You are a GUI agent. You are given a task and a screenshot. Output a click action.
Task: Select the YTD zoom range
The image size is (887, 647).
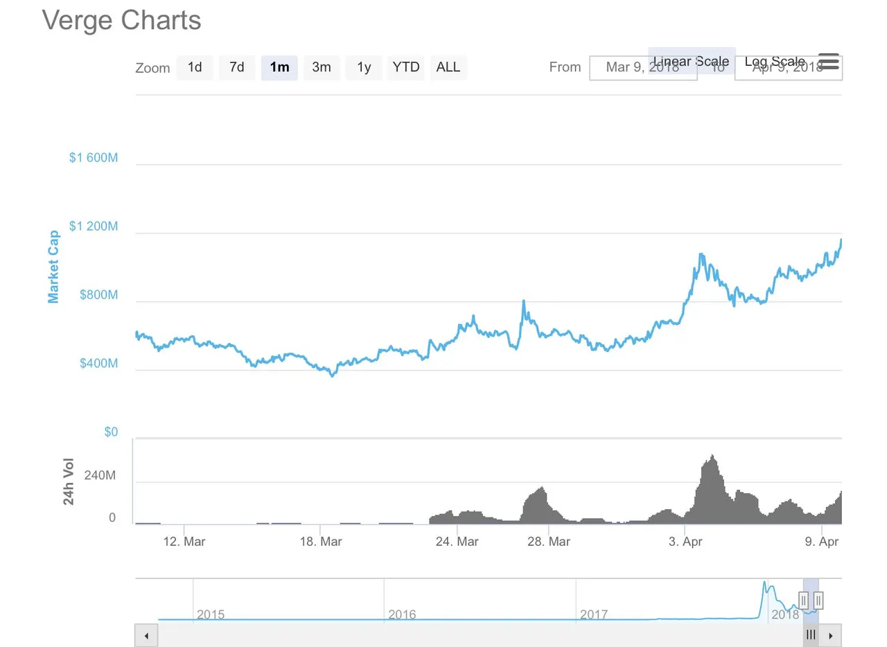[406, 68]
